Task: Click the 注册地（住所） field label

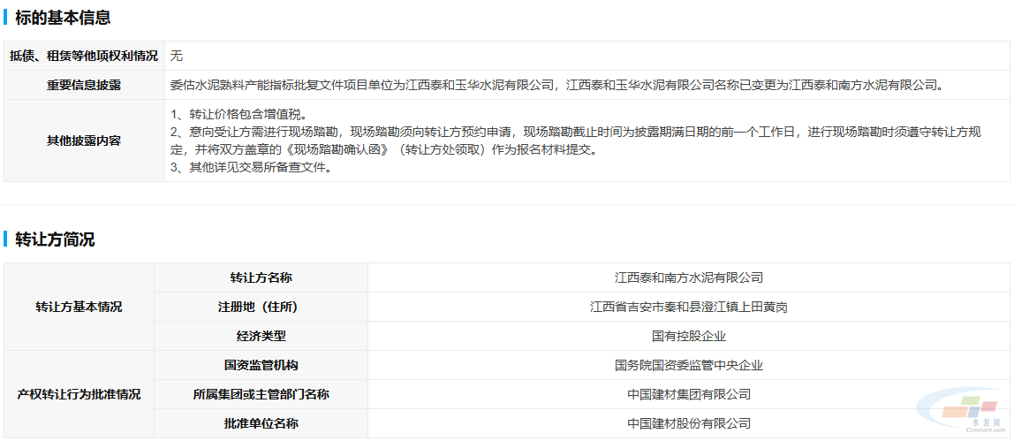Action: point(261,307)
